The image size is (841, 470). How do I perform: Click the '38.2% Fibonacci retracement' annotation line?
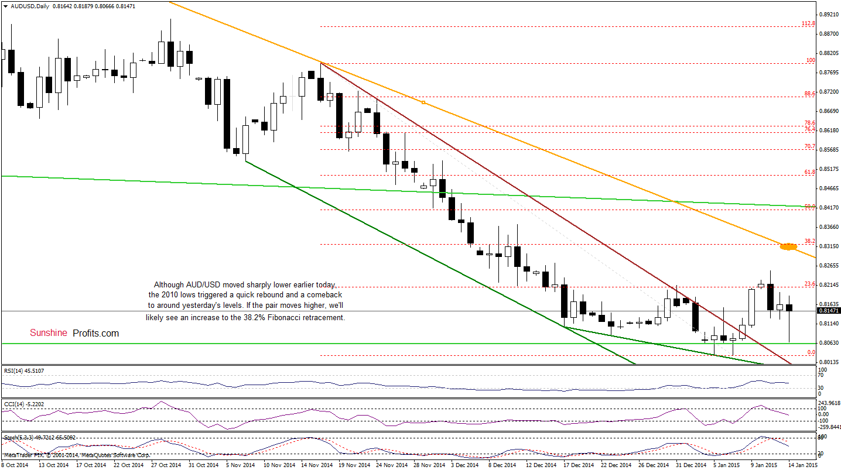tap(245, 317)
